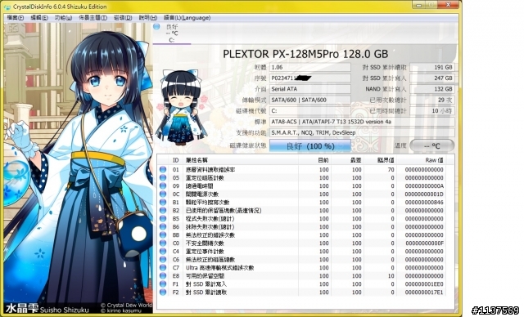The width and height of the screenshot is (524, 317).
Task: Click raw value 0000000017E1 in row F2
Action: pyautogui.click(x=424, y=292)
